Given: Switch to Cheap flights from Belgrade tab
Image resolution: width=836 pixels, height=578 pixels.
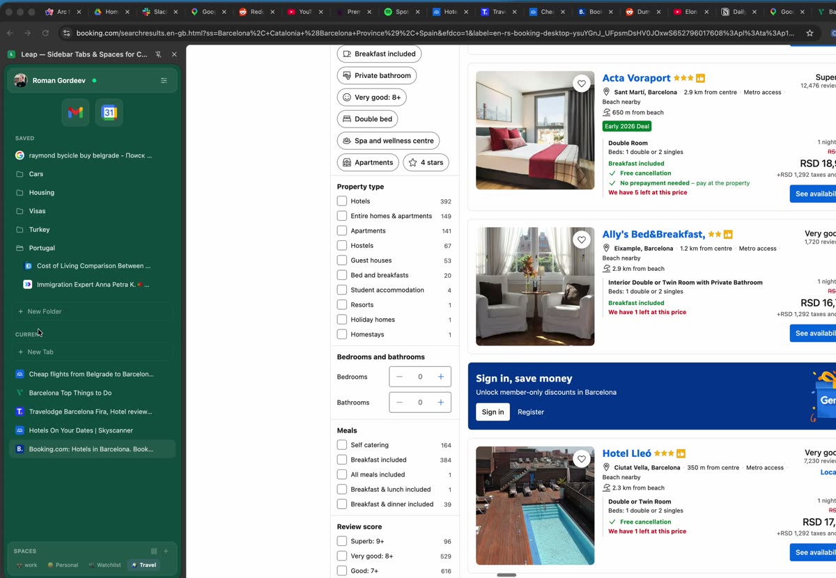Looking at the screenshot, I should coord(91,374).
